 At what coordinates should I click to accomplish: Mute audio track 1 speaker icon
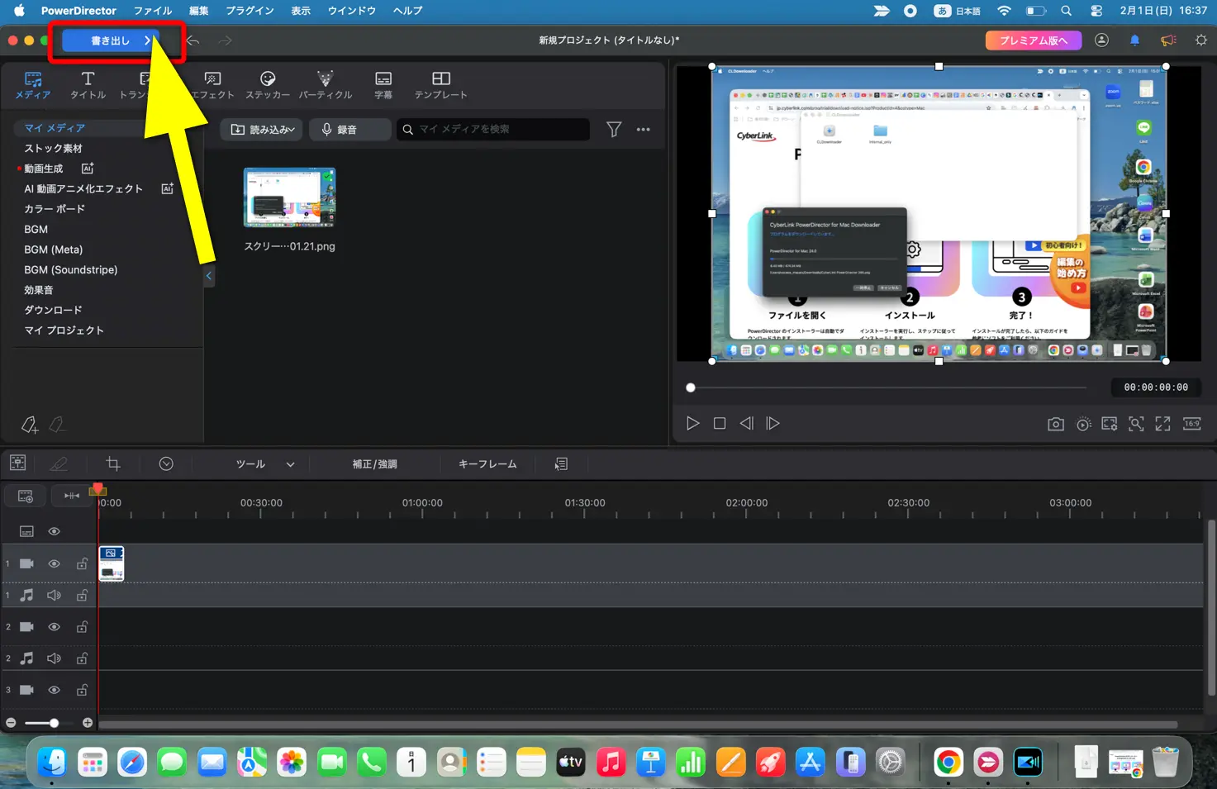tap(54, 595)
